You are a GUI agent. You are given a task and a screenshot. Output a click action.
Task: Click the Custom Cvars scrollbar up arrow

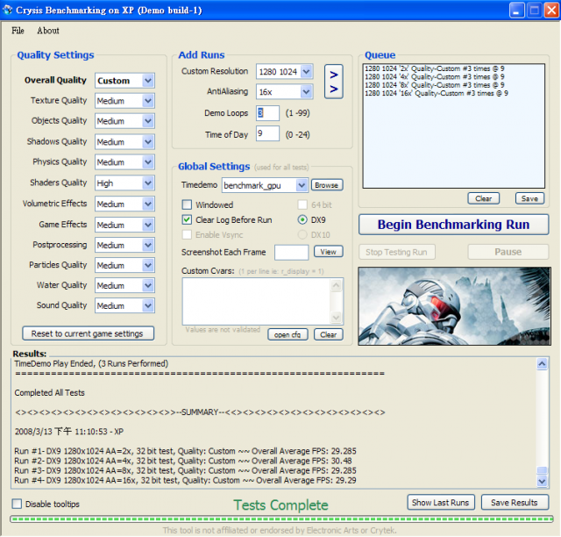[x=336, y=285]
